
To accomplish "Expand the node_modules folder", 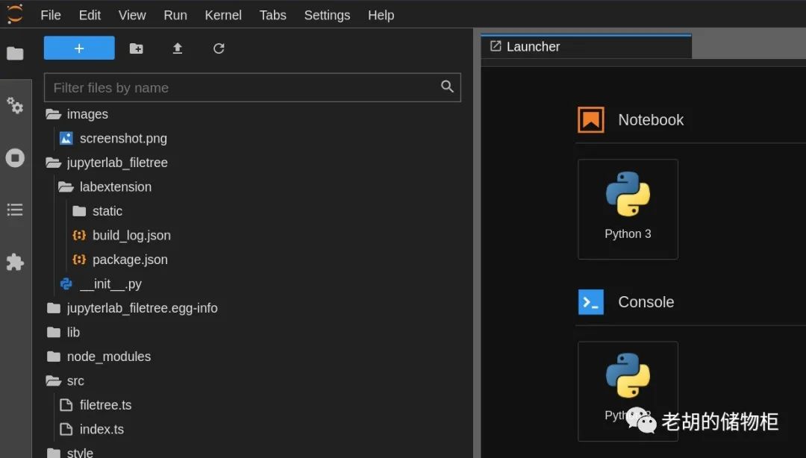I will click(99, 357).
